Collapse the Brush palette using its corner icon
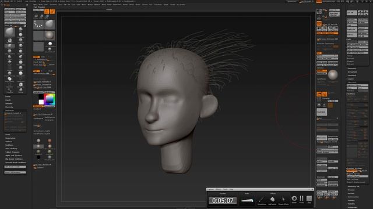 tap(27, 5)
